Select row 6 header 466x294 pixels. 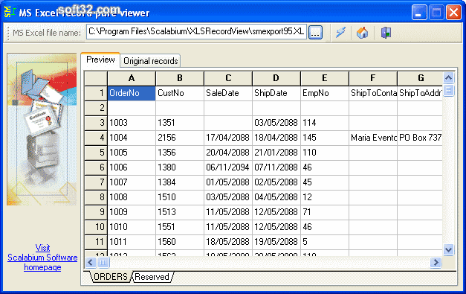click(96, 167)
